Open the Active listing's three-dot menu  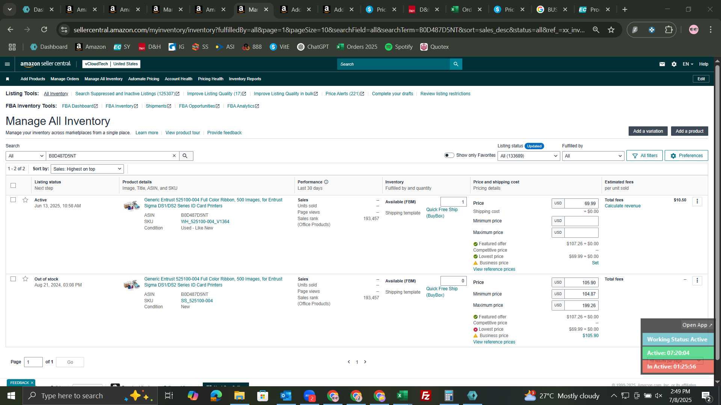click(697, 201)
